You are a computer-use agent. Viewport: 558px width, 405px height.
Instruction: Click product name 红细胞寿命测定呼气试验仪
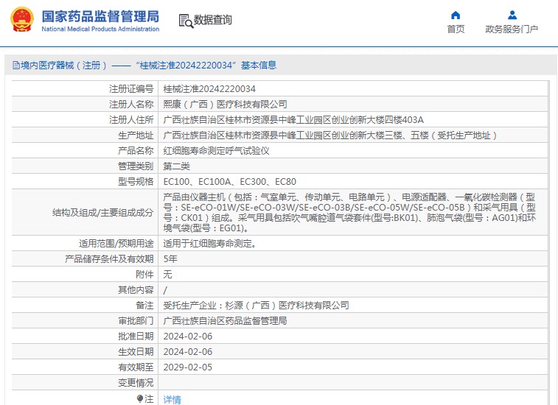(x=217, y=151)
